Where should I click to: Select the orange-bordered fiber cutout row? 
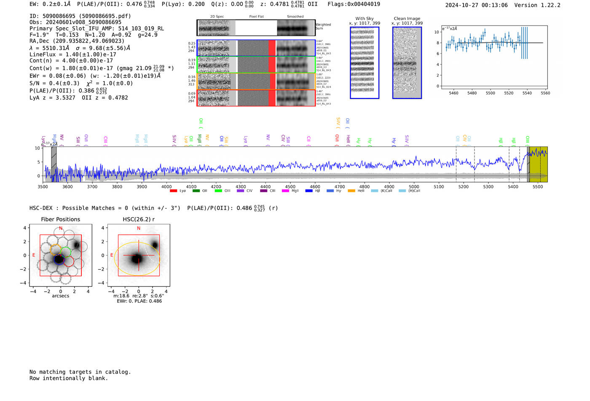pos(256,81)
